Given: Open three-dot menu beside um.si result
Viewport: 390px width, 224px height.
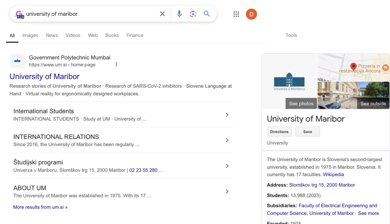Looking at the screenshot, I should click(x=116, y=64).
